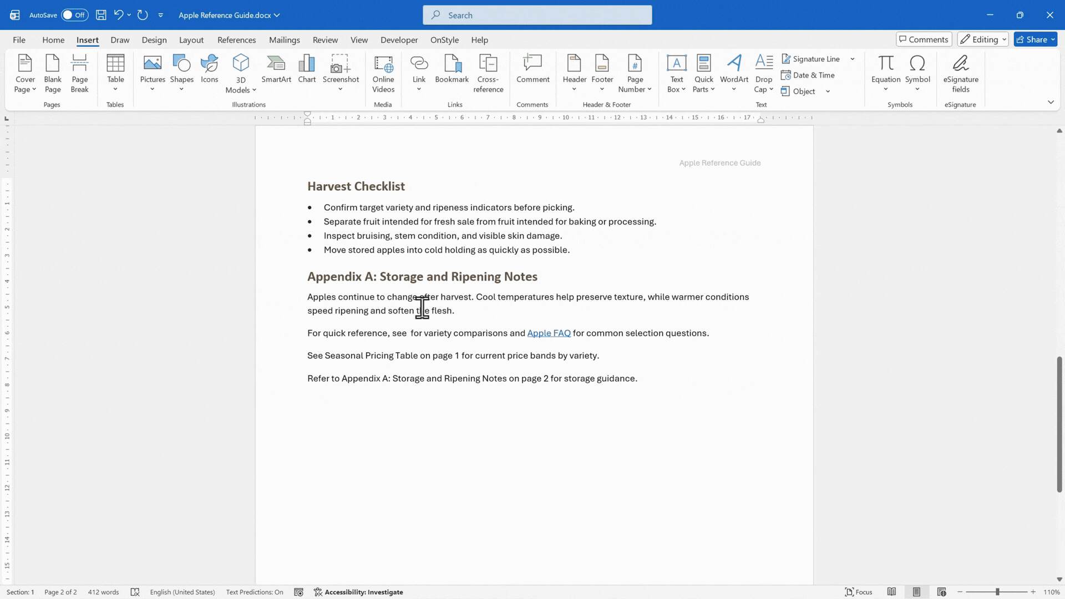Switch to Read Mode view
The width and height of the screenshot is (1065, 599).
[891, 592]
